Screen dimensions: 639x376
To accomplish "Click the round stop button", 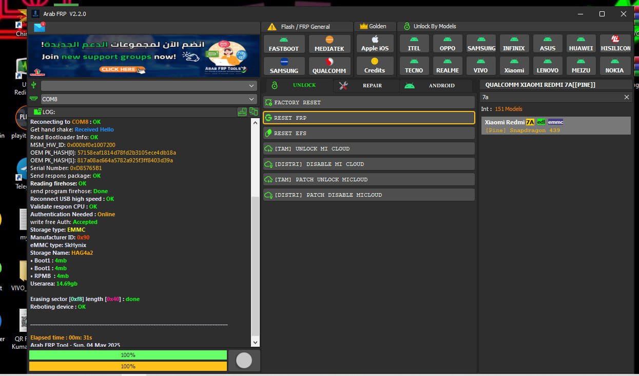I will (244, 361).
